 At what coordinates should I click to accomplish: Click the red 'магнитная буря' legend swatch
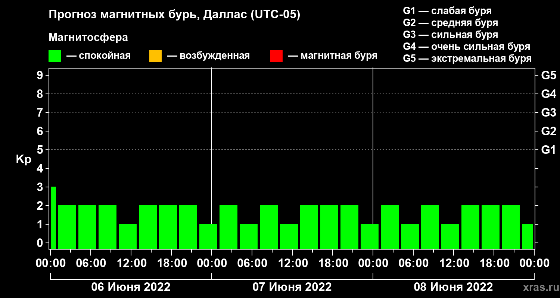tap(276, 56)
